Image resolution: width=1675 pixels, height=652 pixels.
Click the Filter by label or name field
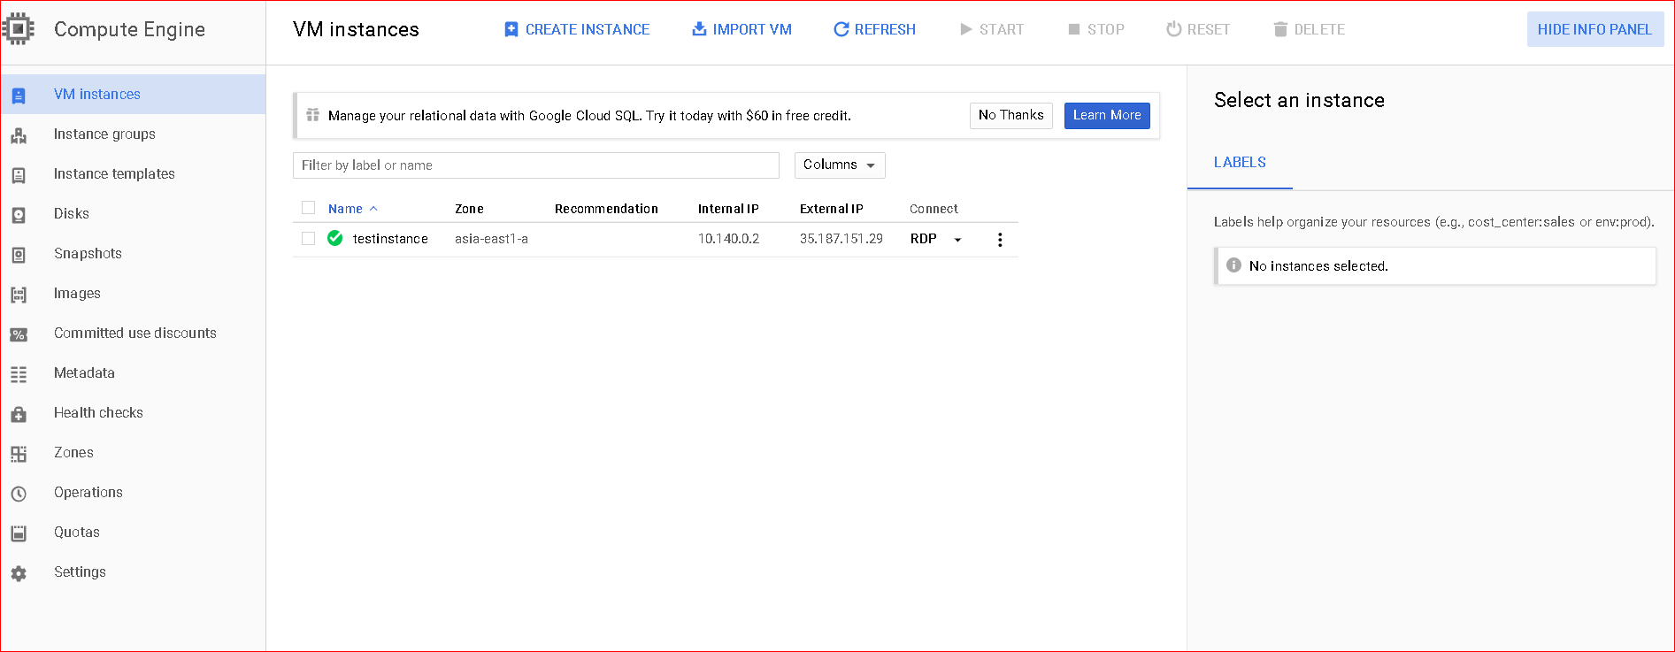pos(535,165)
